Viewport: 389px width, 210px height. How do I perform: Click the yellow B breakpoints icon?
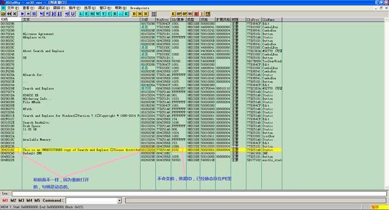point(134,14)
